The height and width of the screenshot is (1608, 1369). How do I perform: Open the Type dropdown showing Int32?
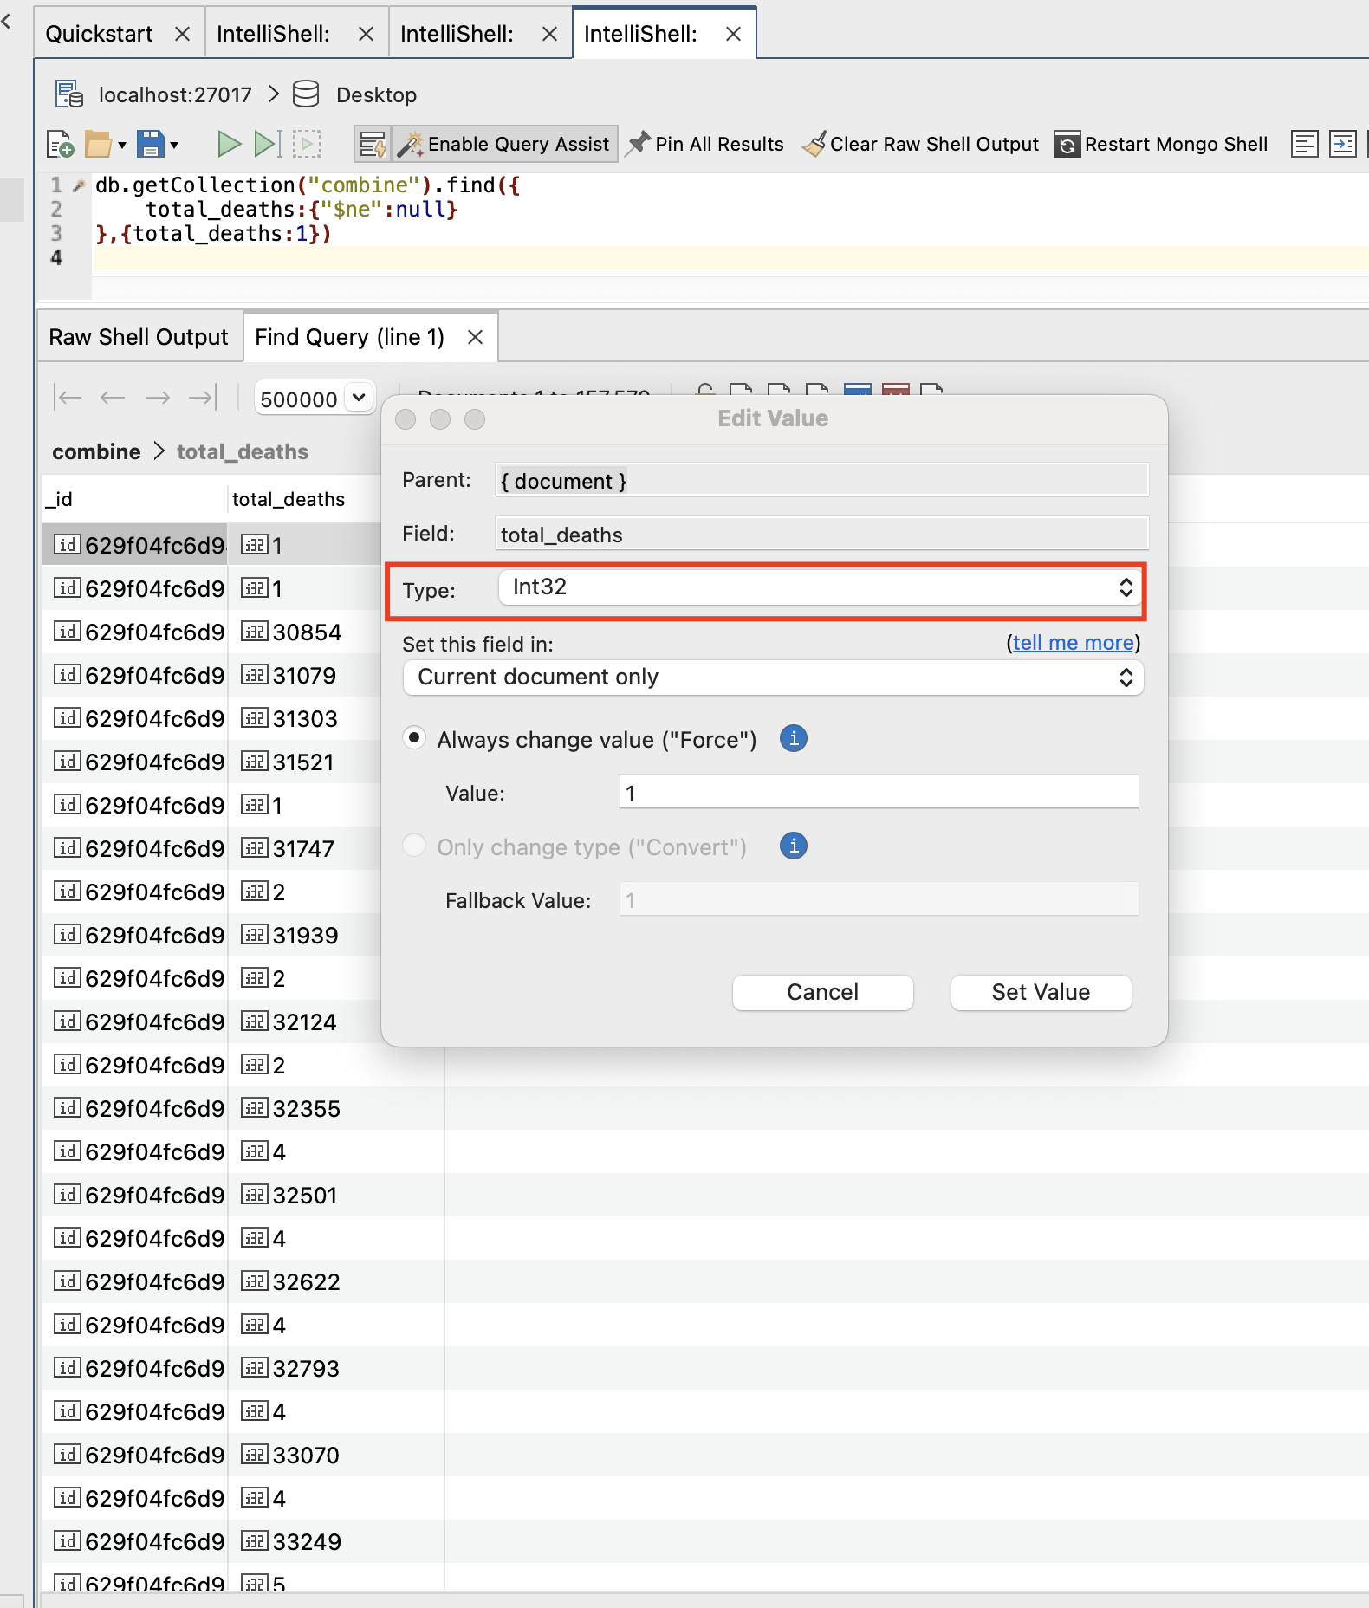click(x=820, y=587)
